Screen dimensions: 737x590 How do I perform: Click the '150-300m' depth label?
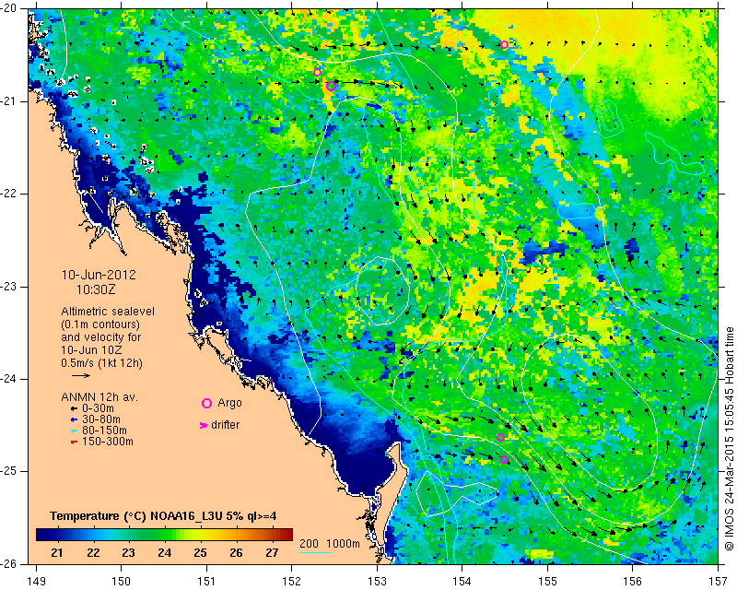click(x=108, y=442)
